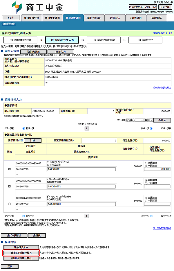
Task: Uncheck the checkbox for record ending S00047
Action: tap(10, 169)
